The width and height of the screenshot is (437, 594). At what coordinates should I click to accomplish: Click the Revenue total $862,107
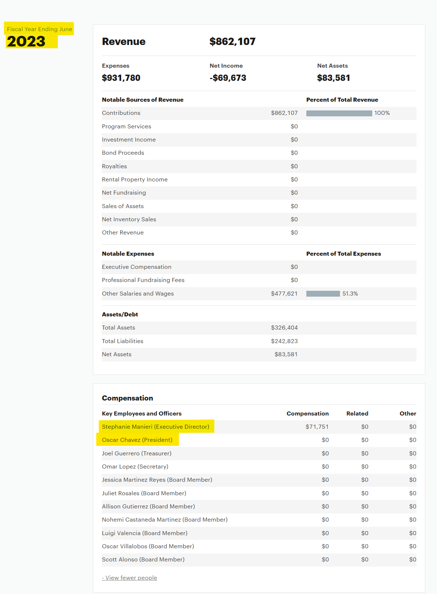pyautogui.click(x=232, y=41)
